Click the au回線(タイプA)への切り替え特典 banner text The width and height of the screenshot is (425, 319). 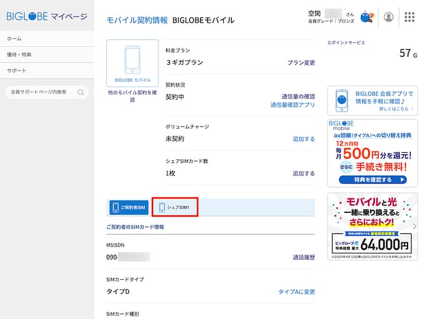click(x=372, y=135)
